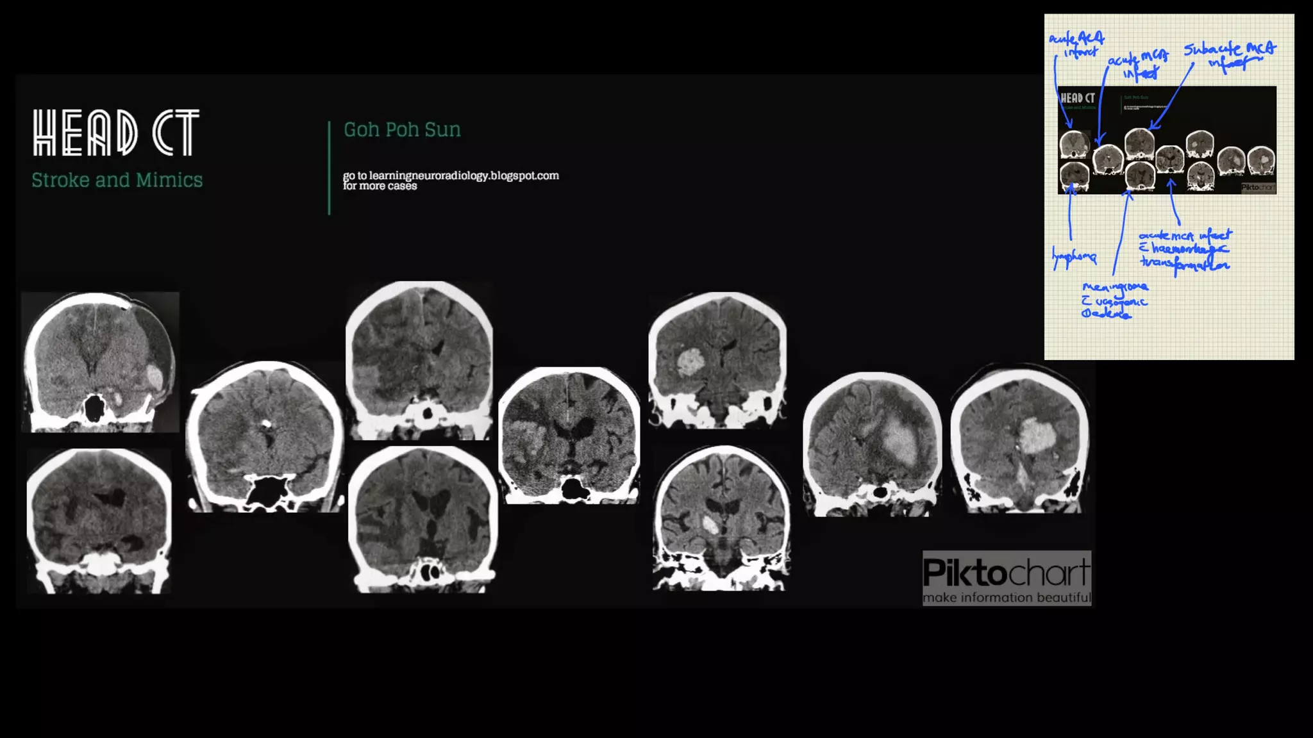The image size is (1313, 738).
Task: Select the CT scan with a small oval bright lesion
Action: 721,518
